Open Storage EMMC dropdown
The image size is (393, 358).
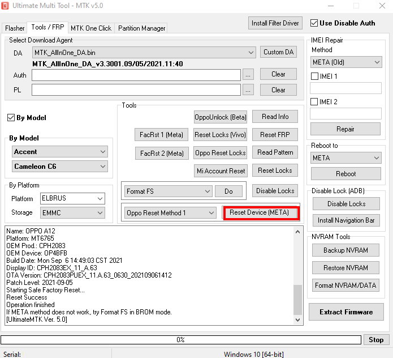click(72, 212)
